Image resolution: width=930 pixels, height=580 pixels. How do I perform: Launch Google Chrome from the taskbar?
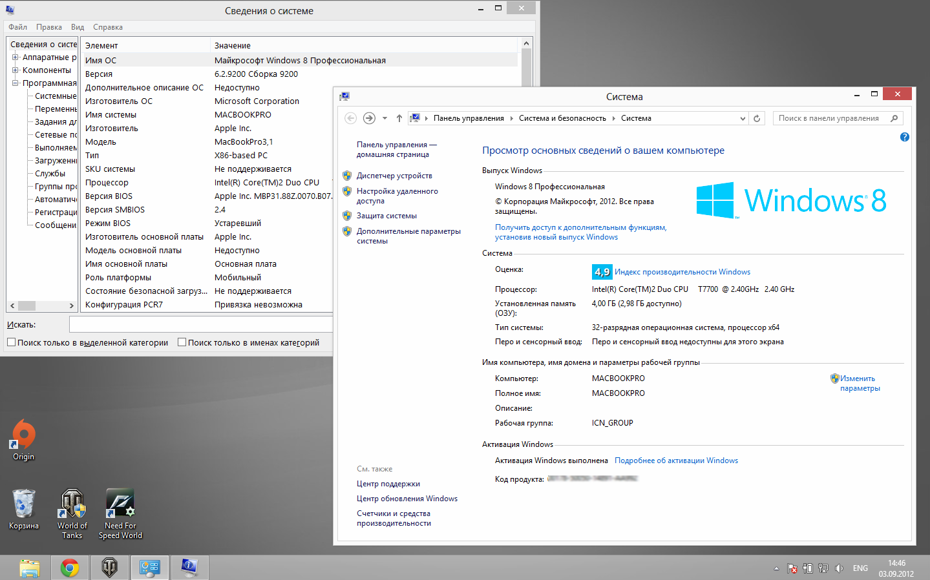(x=70, y=568)
